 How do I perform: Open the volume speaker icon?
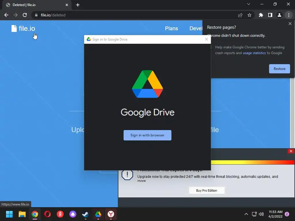(261, 214)
